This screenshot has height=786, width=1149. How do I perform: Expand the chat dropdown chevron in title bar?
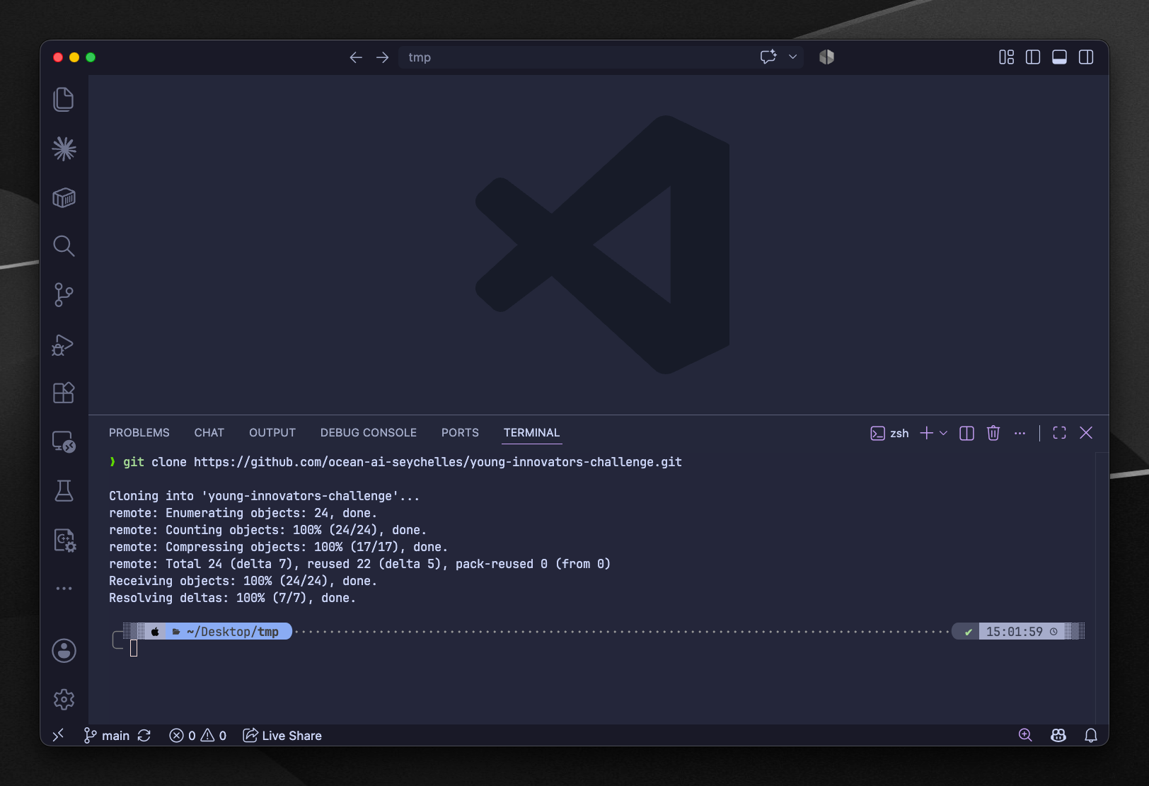793,57
